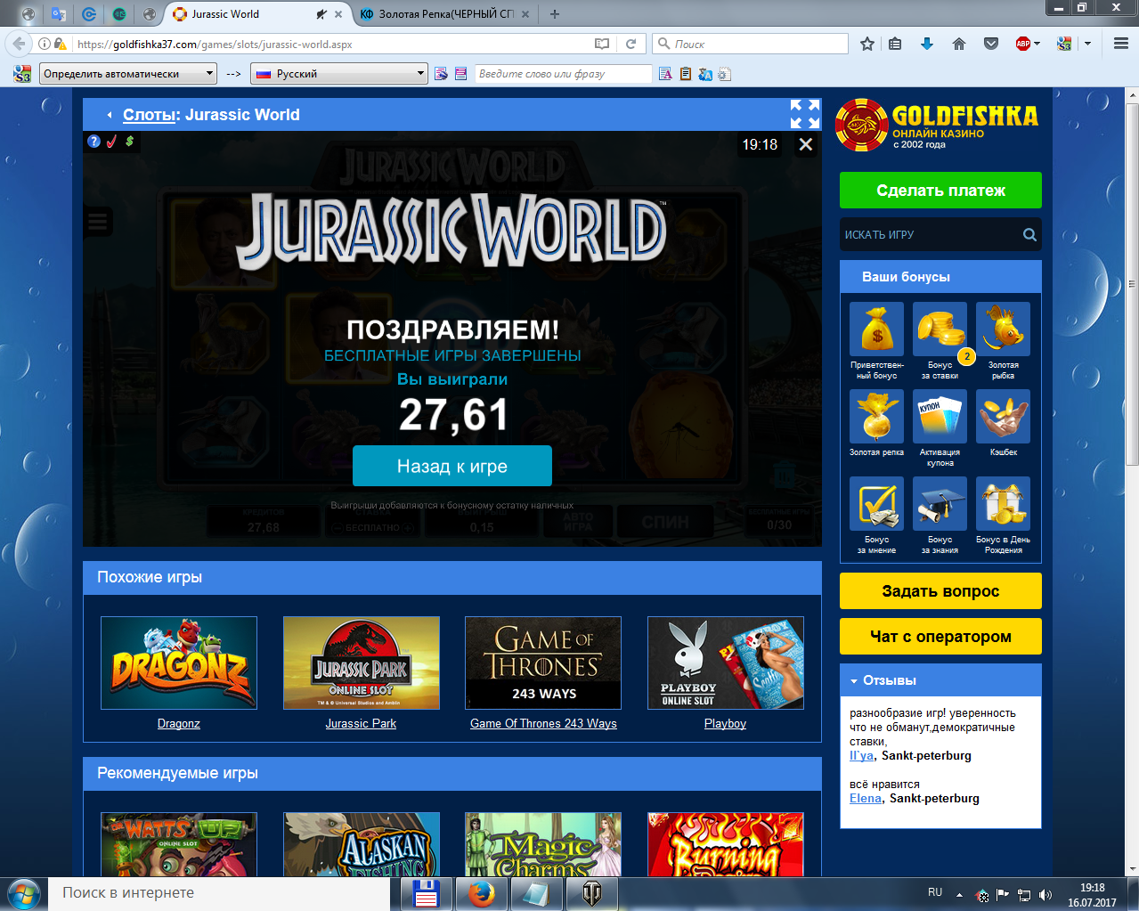
Task: Open the Золотая рыбка bonus icon
Action: [x=1003, y=329]
